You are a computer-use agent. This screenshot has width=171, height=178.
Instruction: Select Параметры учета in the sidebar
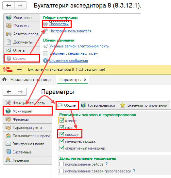[27, 128]
